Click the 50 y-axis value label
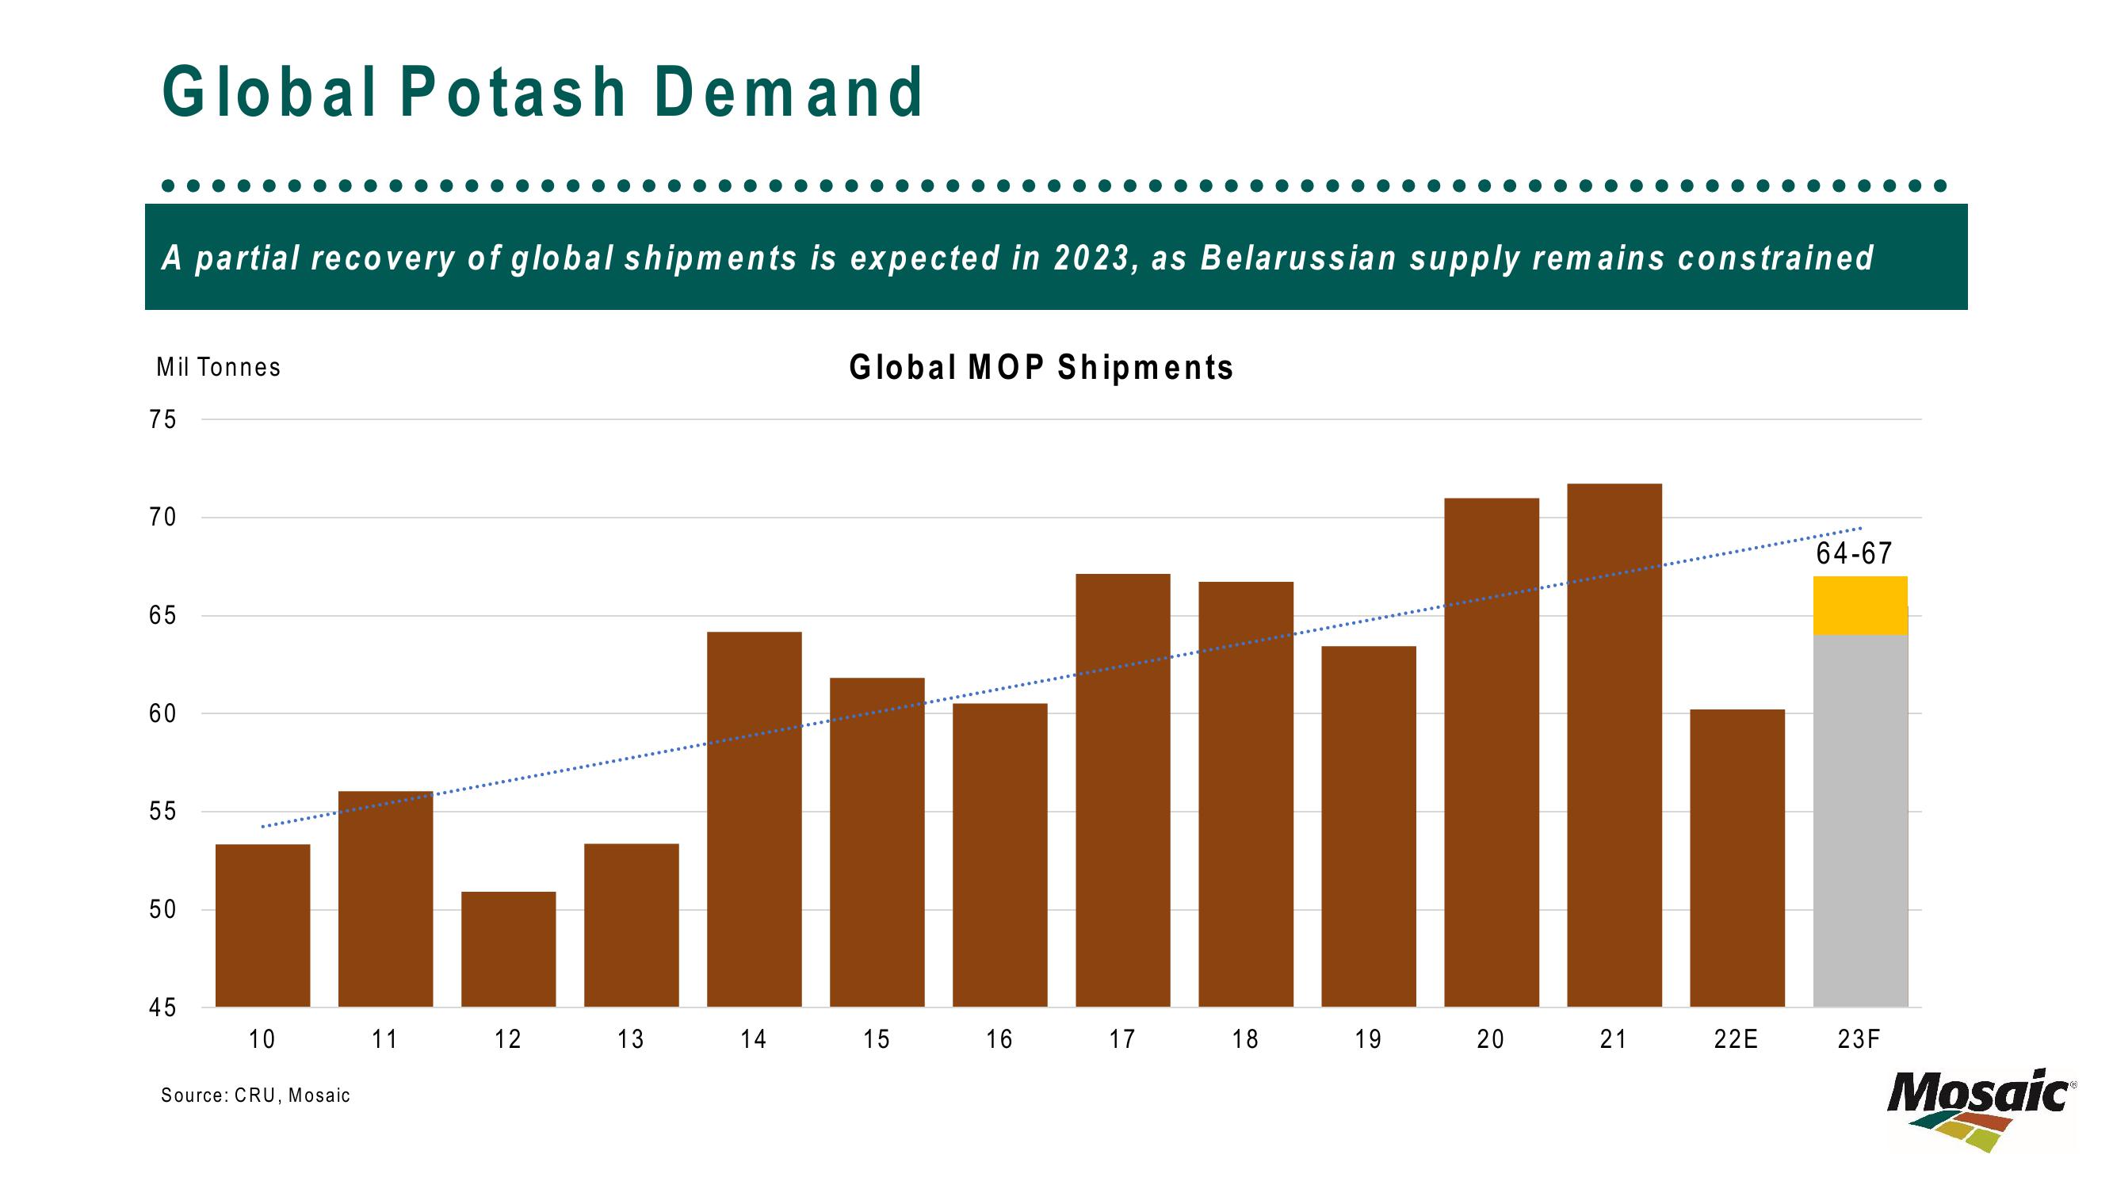2113x1189 pixels. [x=162, y=909]
